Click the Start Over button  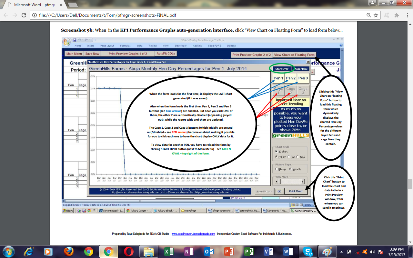pyautogui.click(x=282, y=69)
